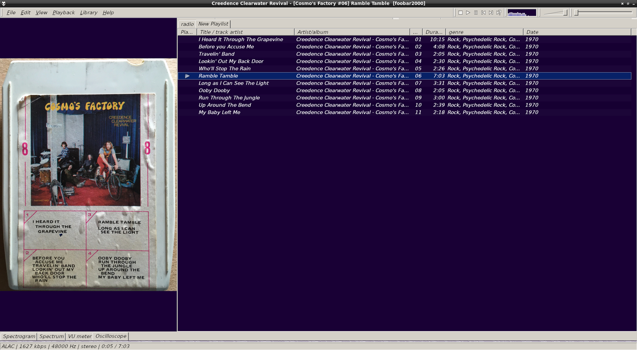
Task: Select track I Heard It Through The Grapevine
Action: pos(405,39)
